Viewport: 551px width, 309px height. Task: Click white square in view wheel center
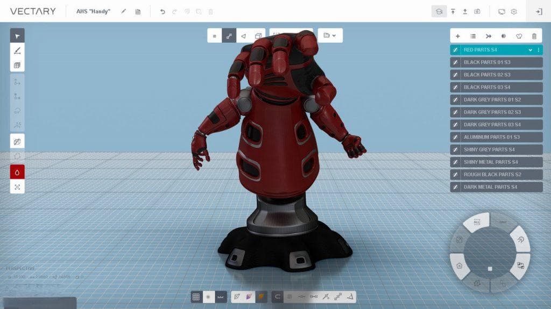(490, 269)
